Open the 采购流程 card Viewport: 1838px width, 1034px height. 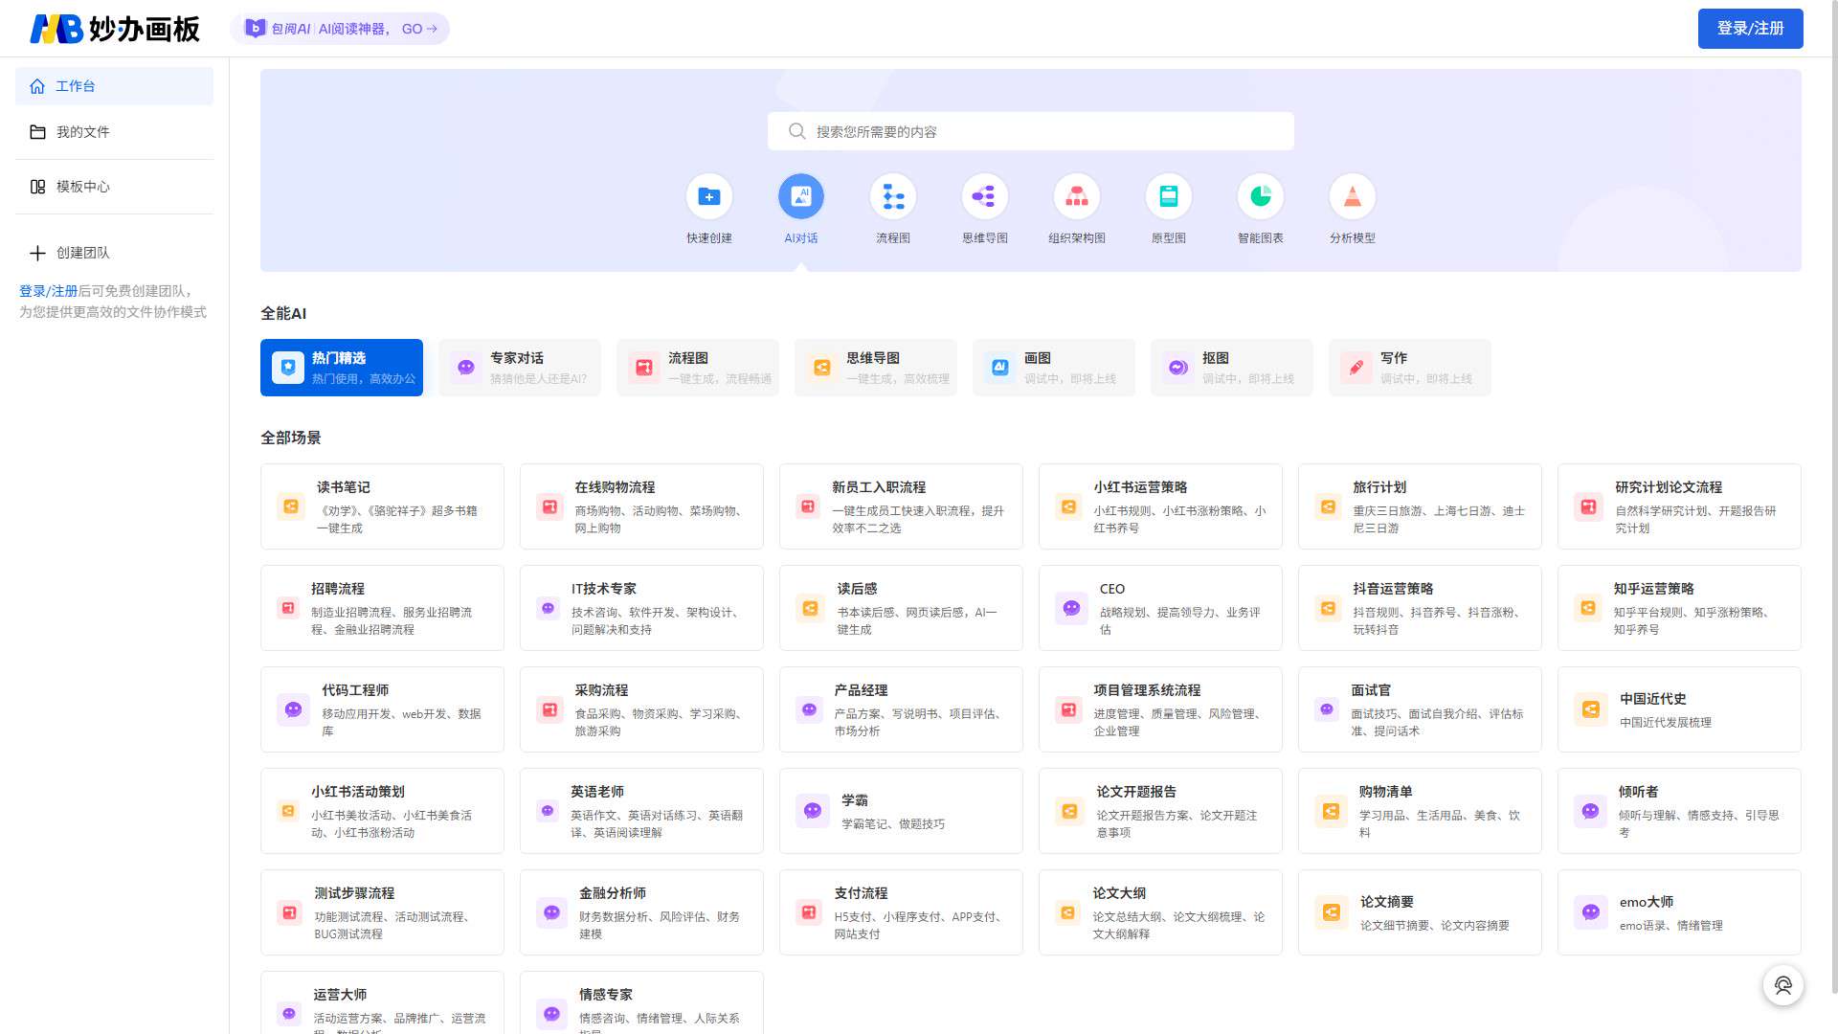(x=641, y=709)
